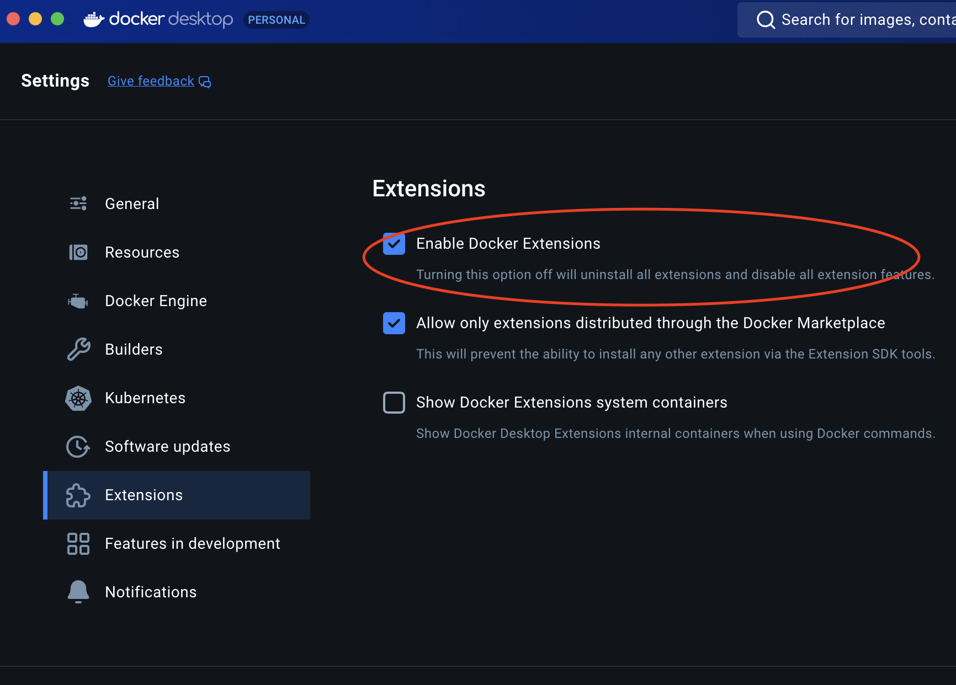Click the 'Turning this option off' description
The height and width of the screenshot is (685, 956).
[675, 275]
